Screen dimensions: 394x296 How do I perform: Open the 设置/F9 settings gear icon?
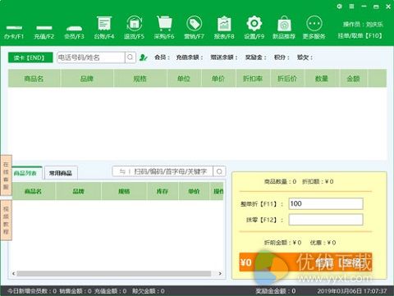click(x=254, y=28)
